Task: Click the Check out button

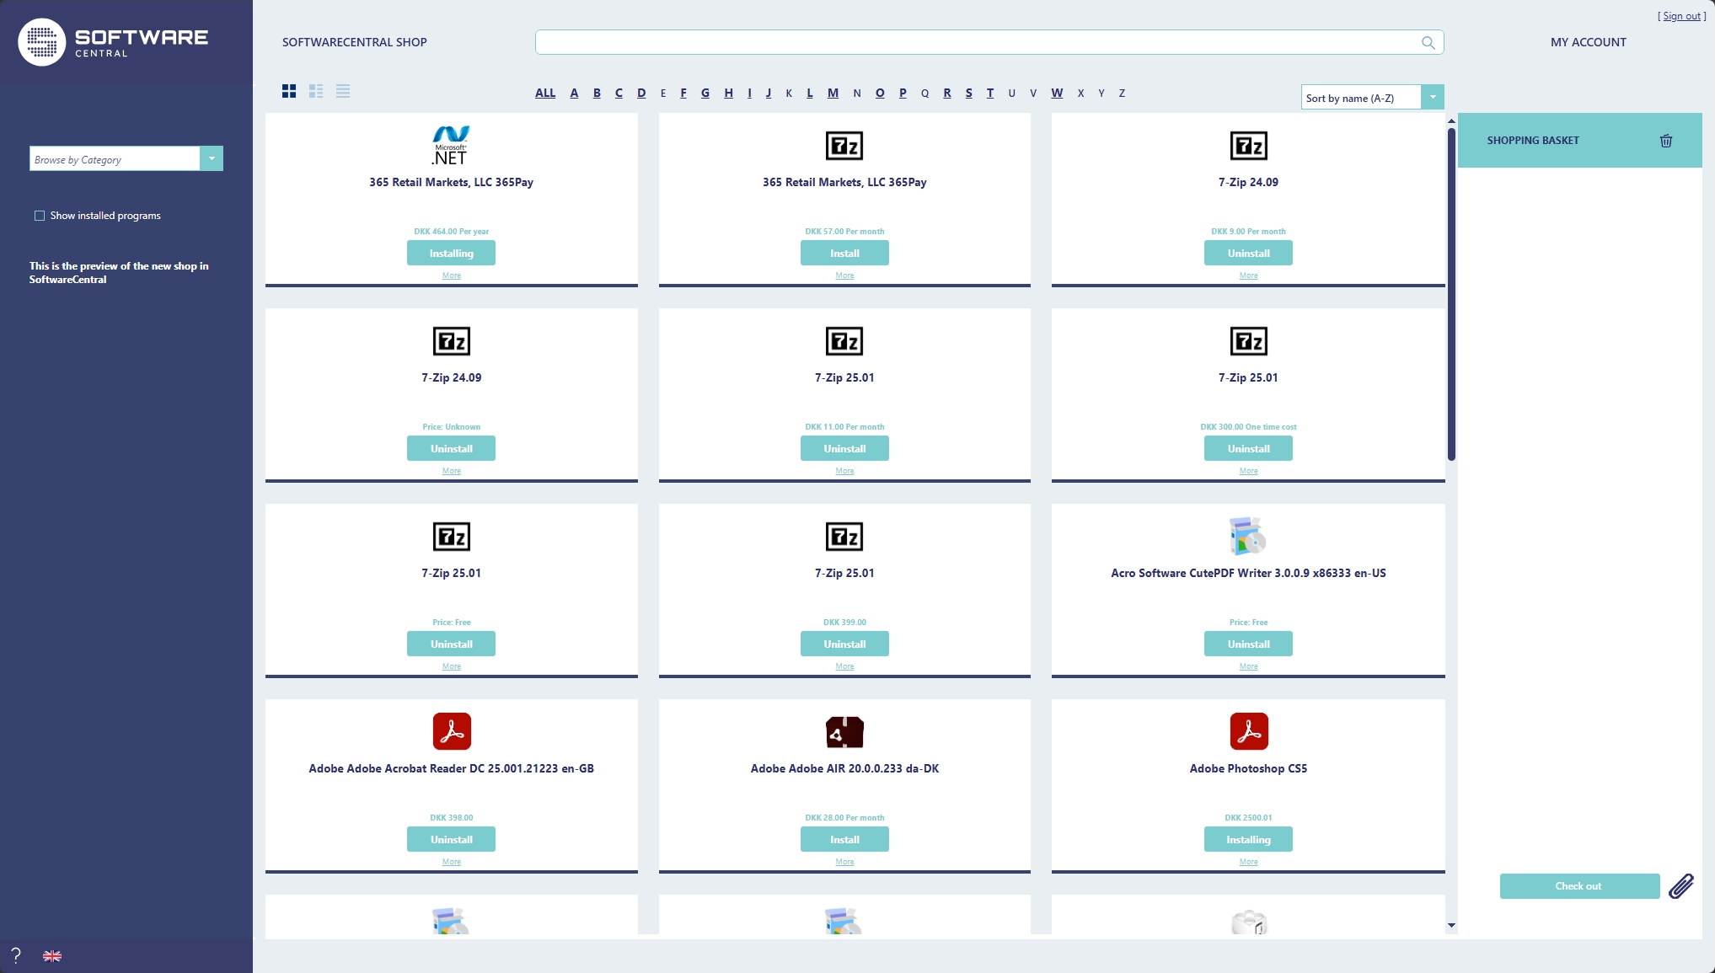Action: pos(1579,886)
